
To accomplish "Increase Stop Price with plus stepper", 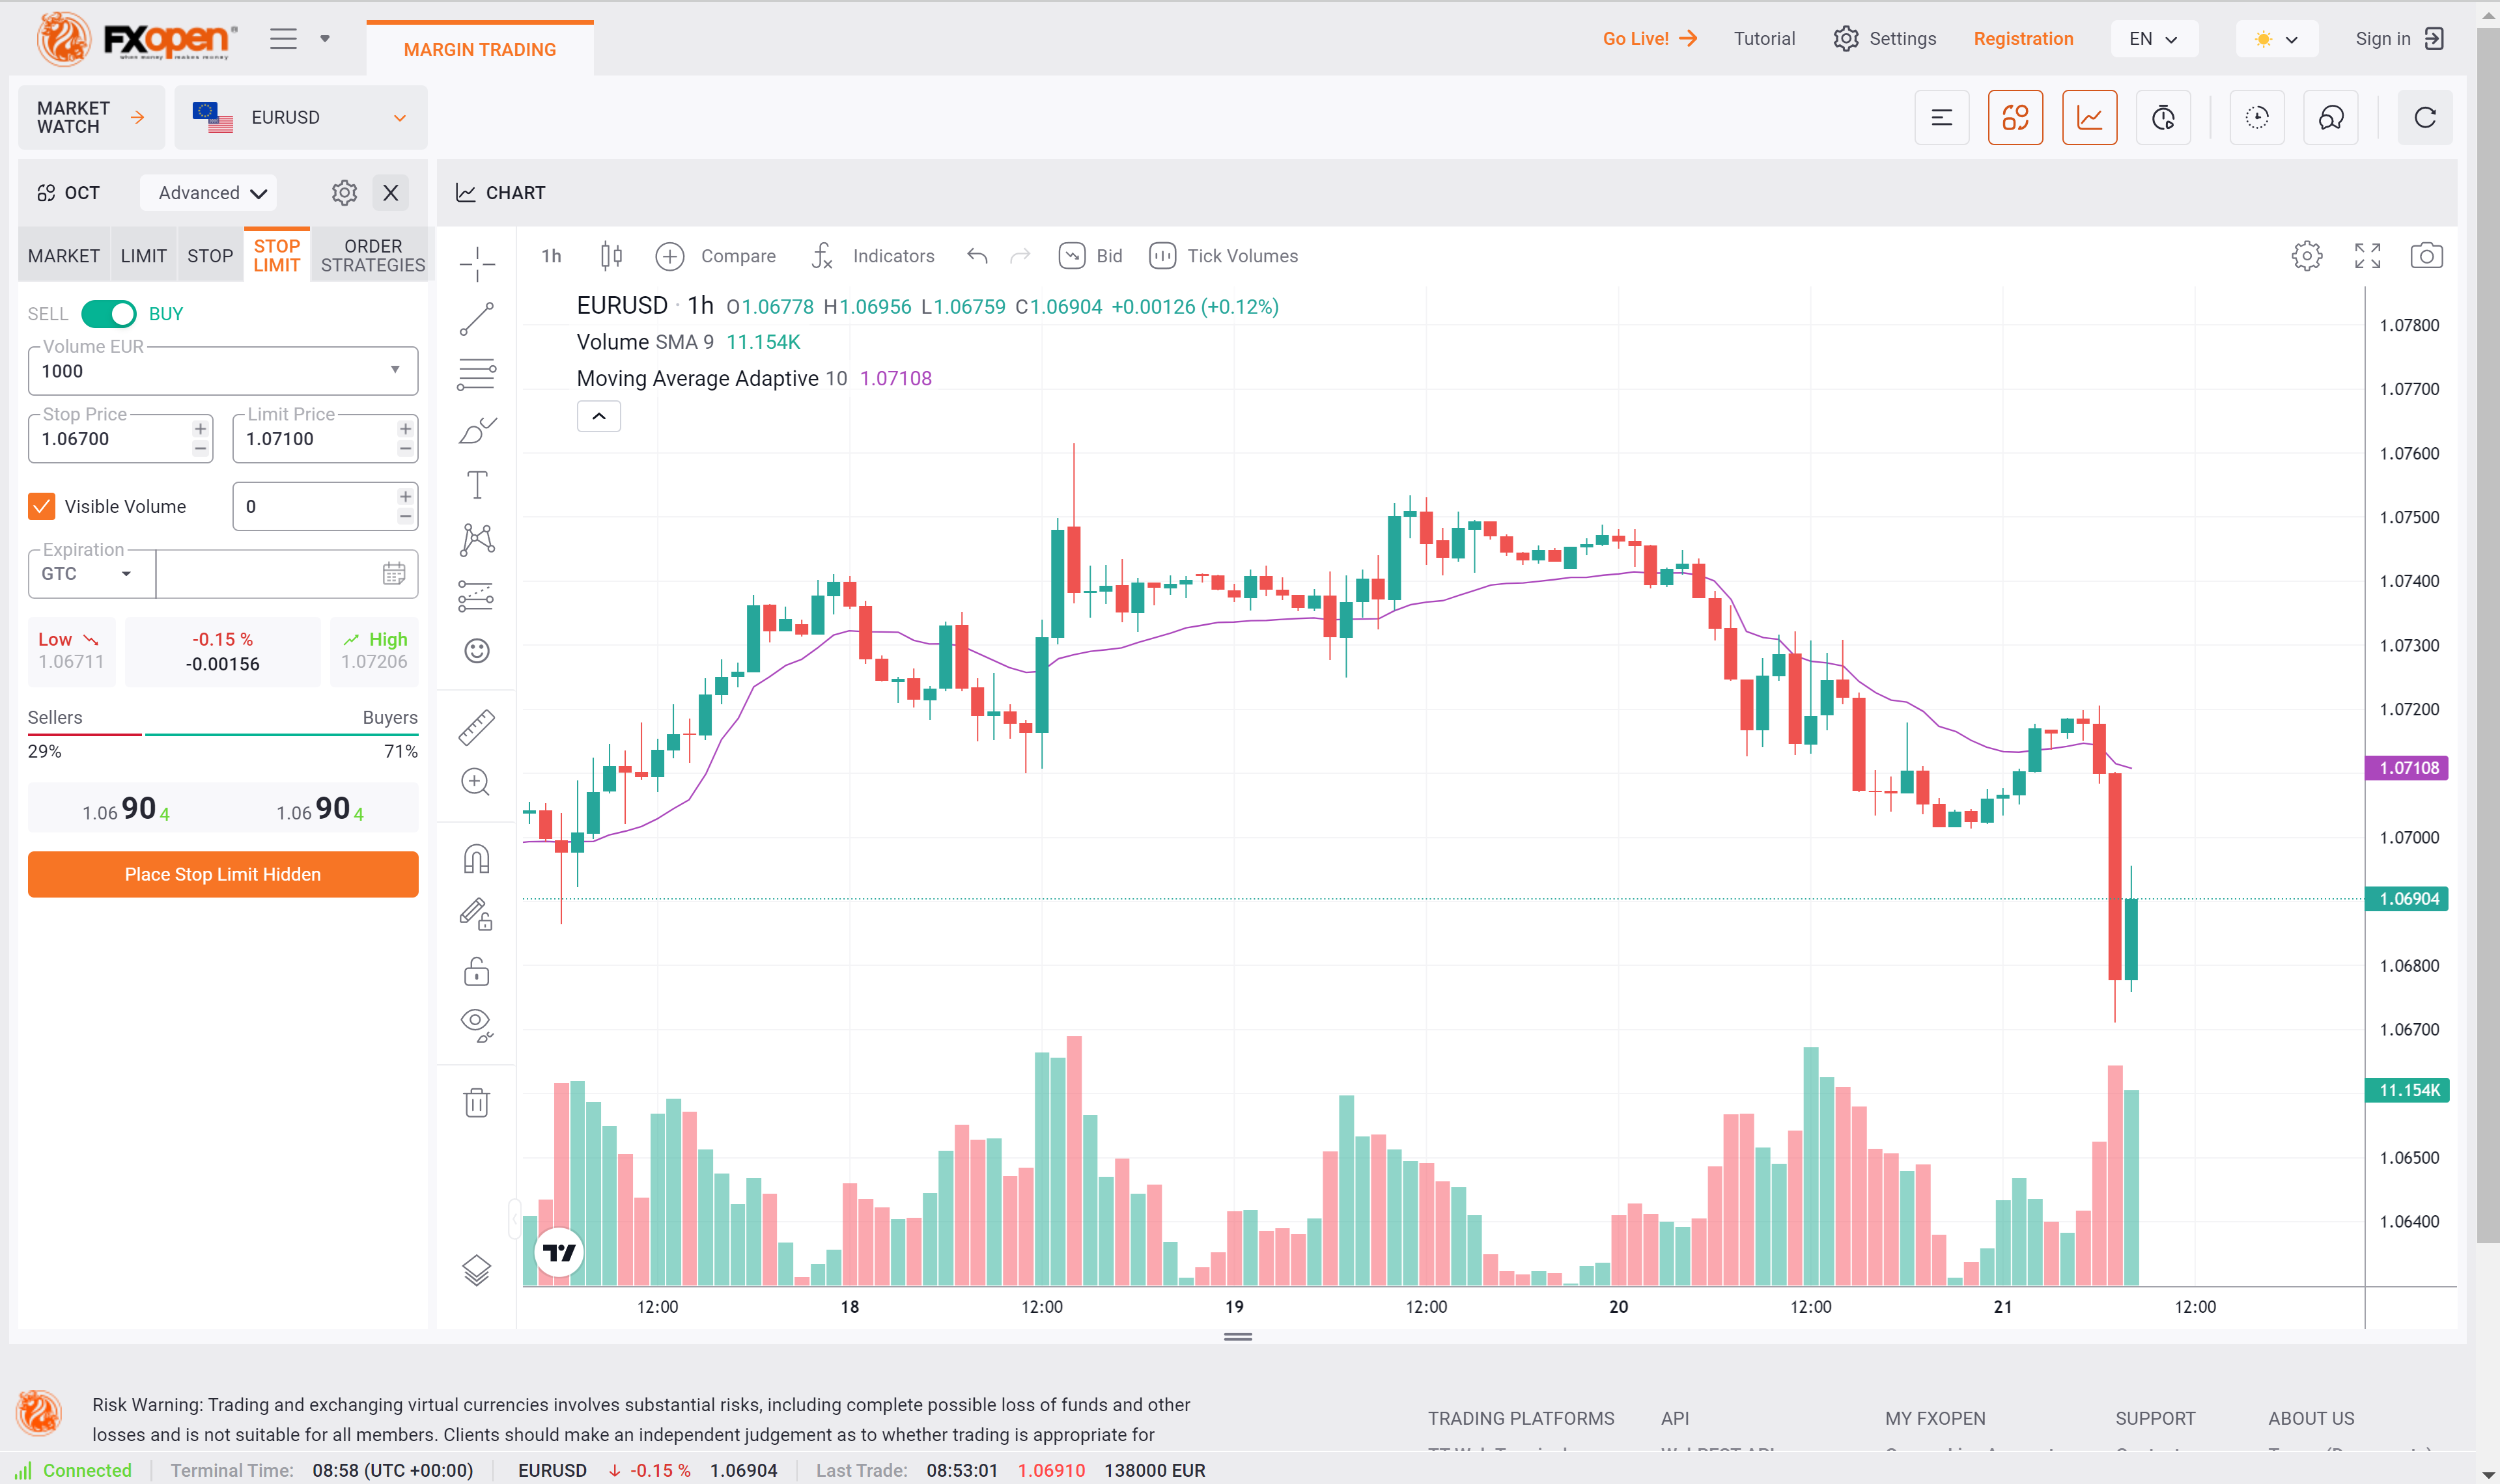I will coord(201,429).
